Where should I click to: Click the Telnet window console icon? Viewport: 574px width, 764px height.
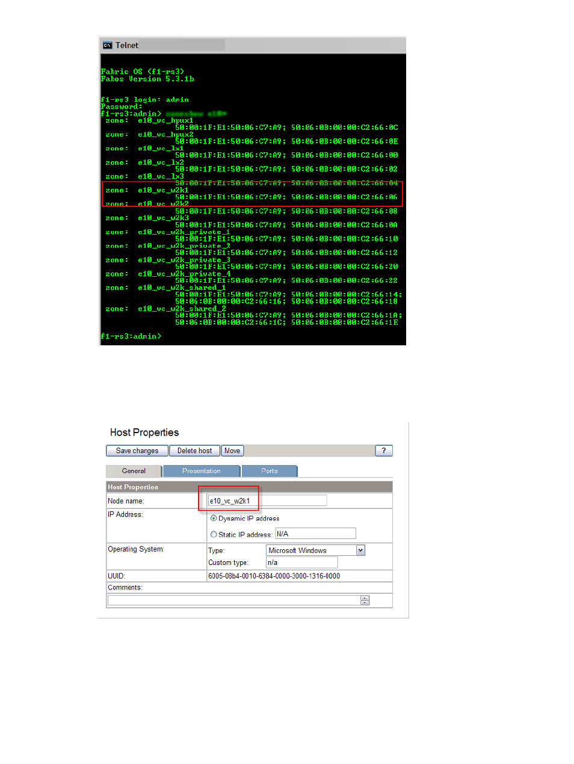pos(108,45)
